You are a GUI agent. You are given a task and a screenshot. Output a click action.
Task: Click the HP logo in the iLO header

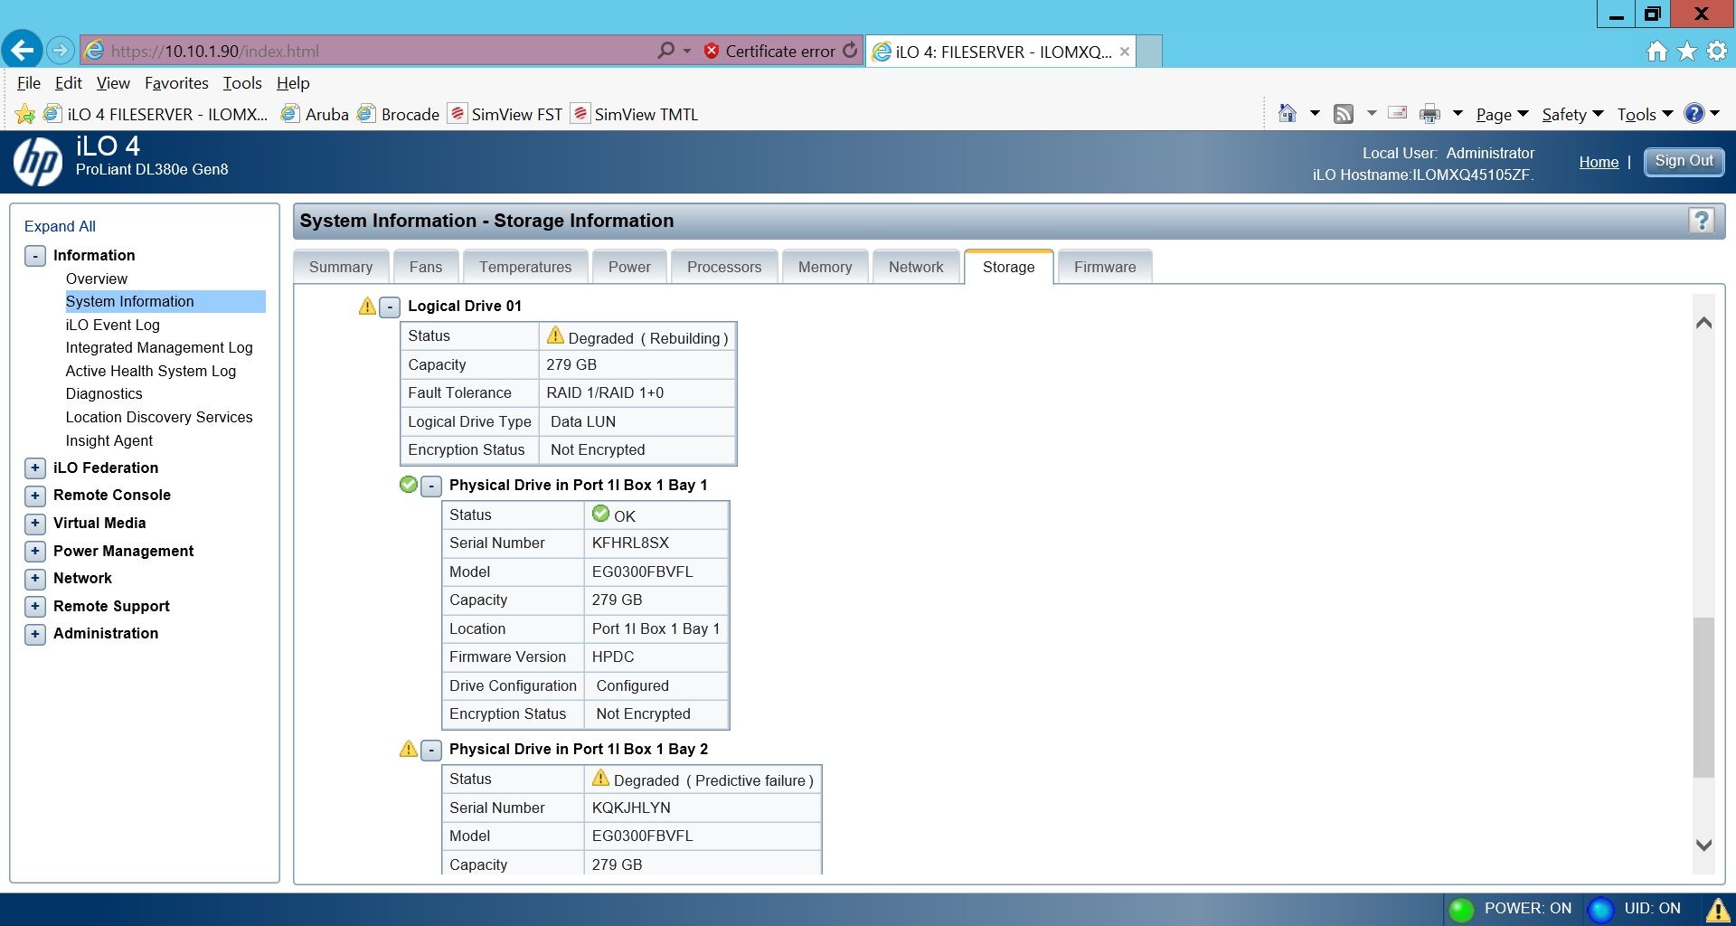(37, 161)
